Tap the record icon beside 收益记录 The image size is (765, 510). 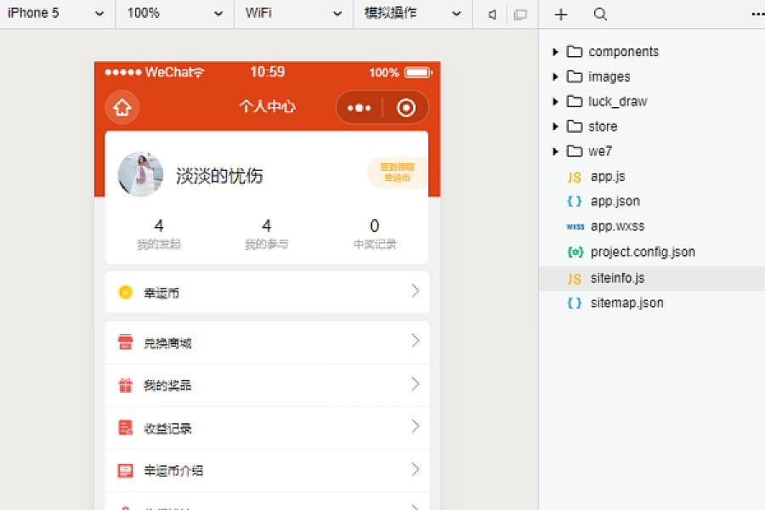pos(126,428)
